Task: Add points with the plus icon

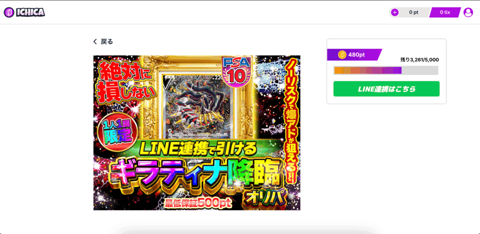Action: tap(395, 13)
